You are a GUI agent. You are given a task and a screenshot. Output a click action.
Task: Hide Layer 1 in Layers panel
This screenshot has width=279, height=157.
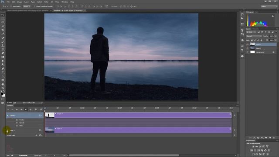point(248,48)
